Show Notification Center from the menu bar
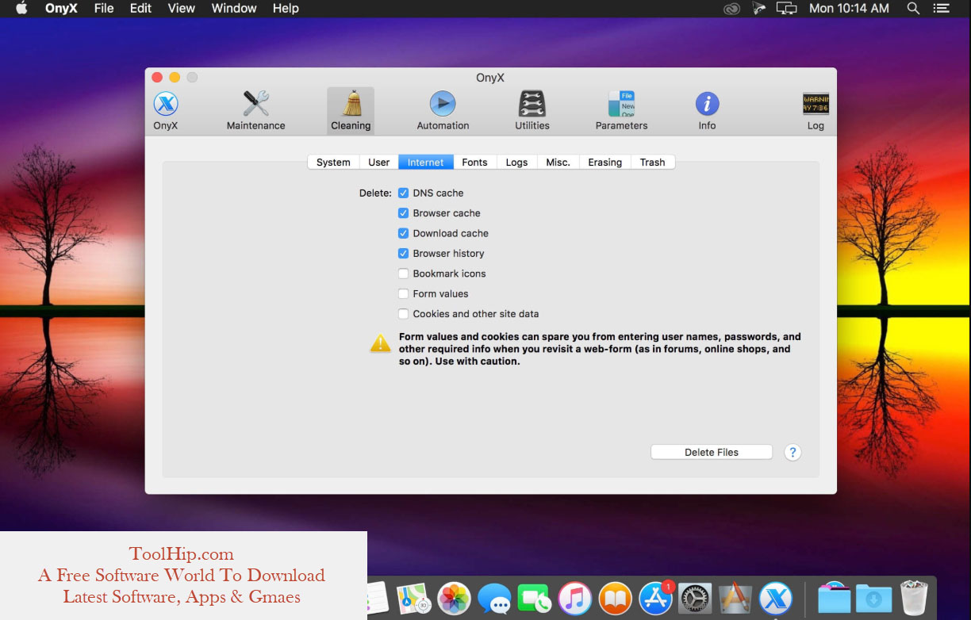The image size is (971, 620). [942, 8]
